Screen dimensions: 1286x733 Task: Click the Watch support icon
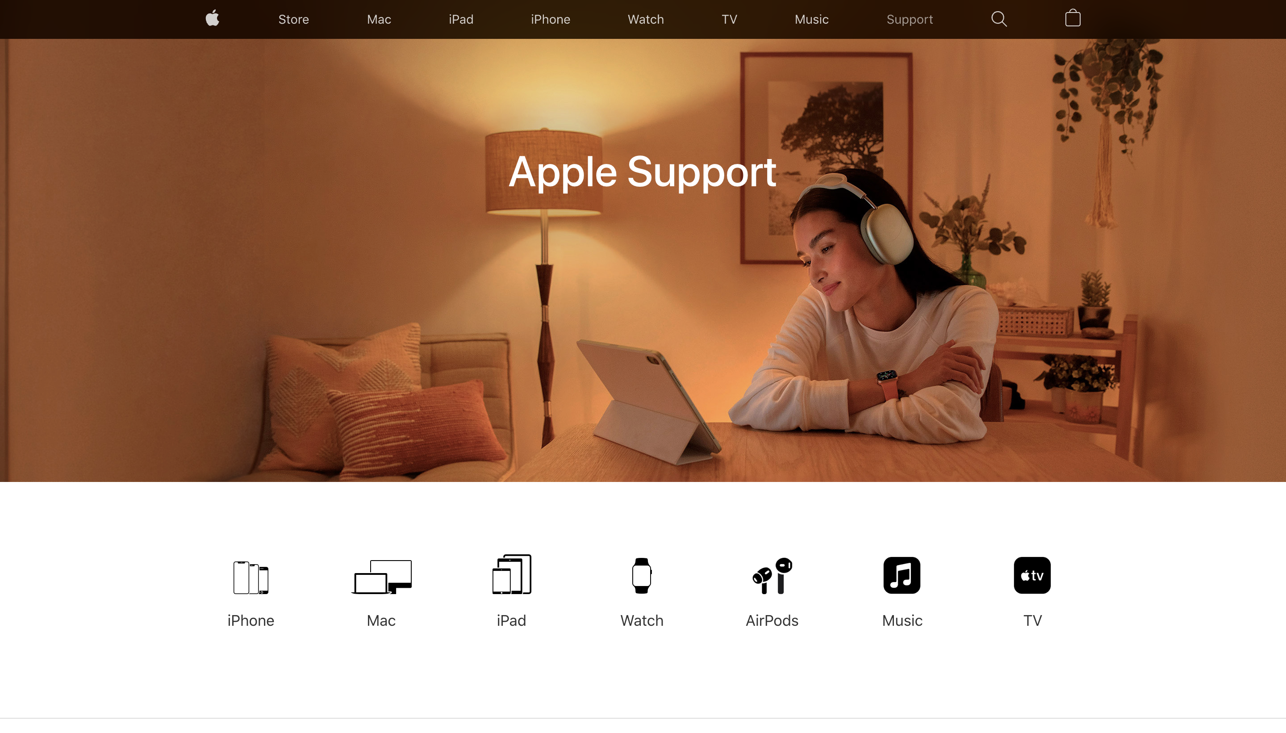641,575
